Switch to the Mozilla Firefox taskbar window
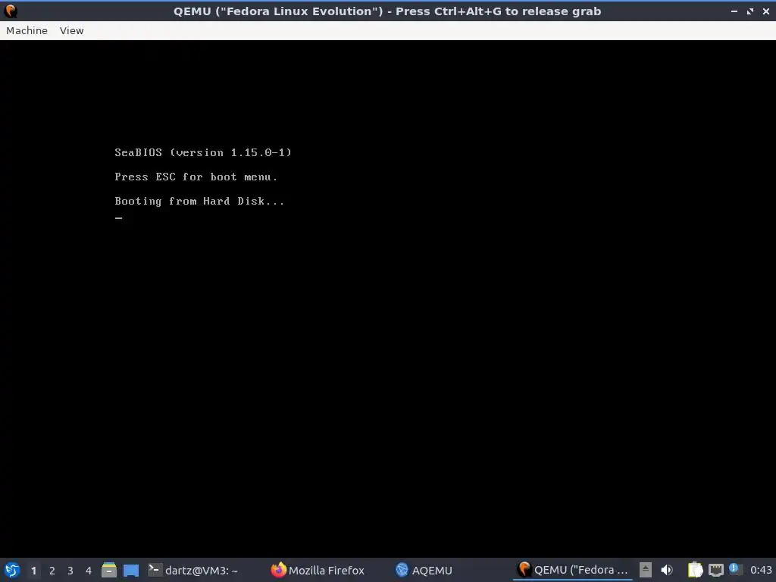The image size is (776, 582). 318,570
